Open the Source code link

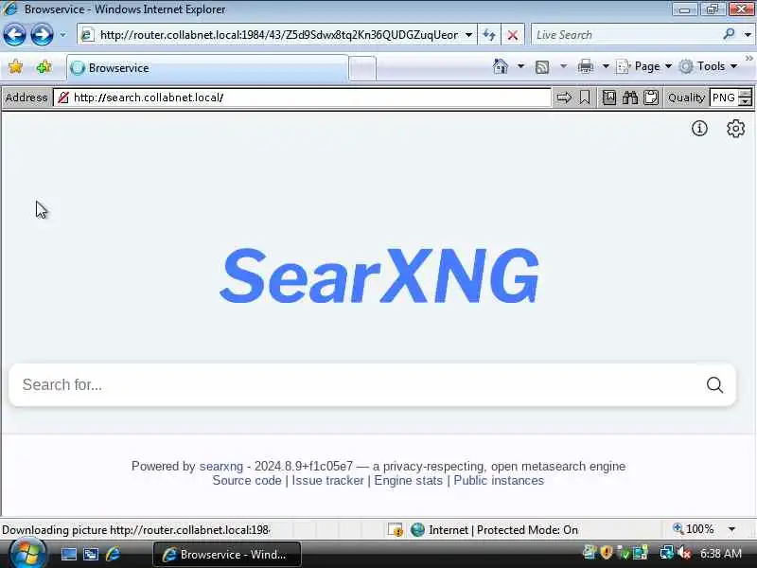(x=247, y=481)
